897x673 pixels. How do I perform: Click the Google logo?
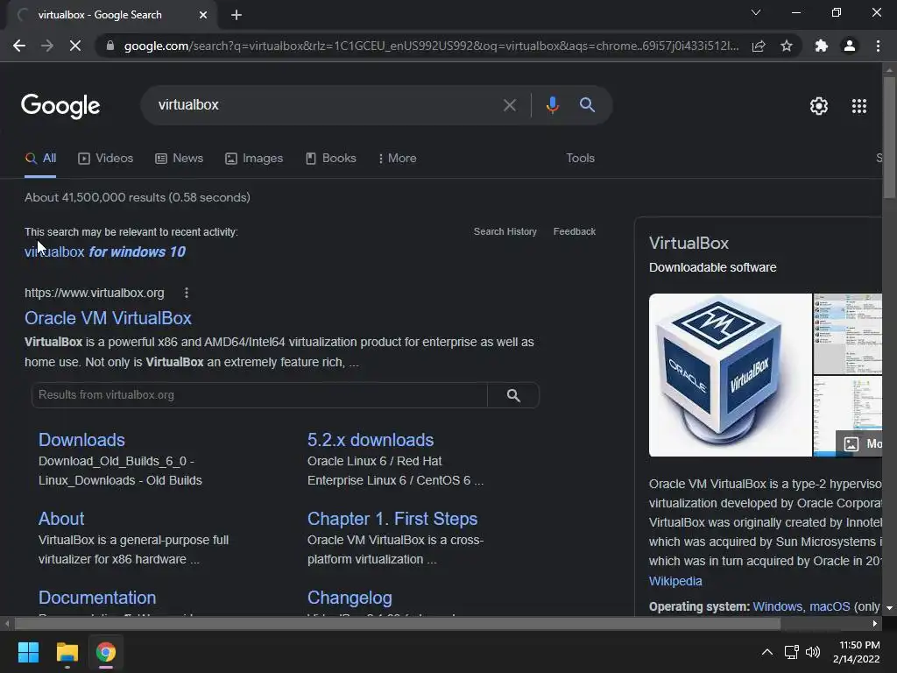60,106
